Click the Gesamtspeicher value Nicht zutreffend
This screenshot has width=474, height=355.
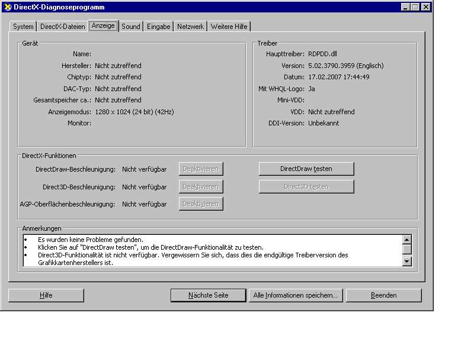tap(118, 100)
